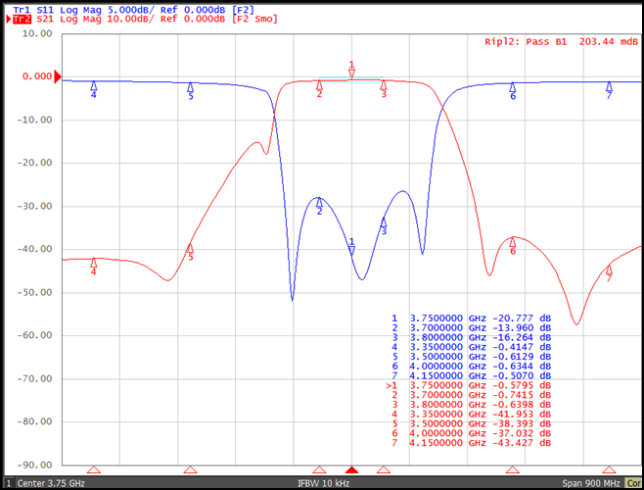Select blue marker row -0.6344 dB

(471, 367)
